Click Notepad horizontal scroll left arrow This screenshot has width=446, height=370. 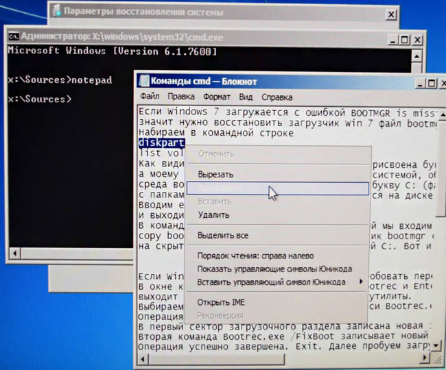coord(143,360)
